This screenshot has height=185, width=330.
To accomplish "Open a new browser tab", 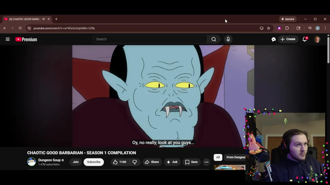I will (x=56, y=19).
